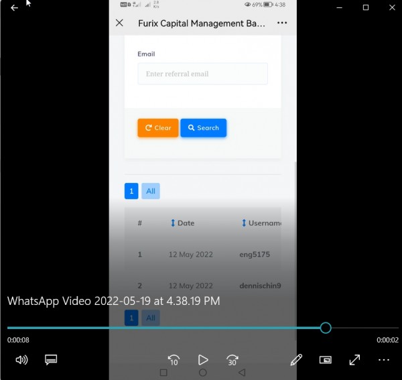
Task: Close the Furix Capital Management page with X
Action: click(119, 23)
